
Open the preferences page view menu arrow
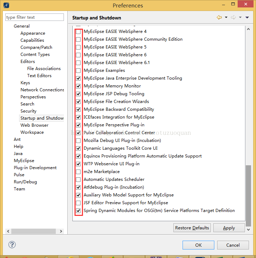[x=247, y=17]
